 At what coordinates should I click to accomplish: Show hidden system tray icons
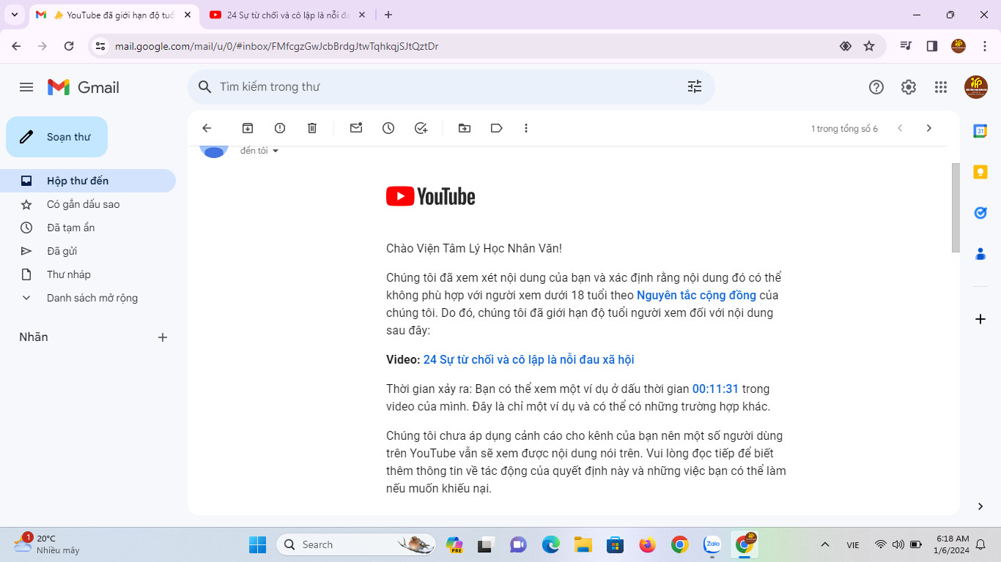(825, 544)
